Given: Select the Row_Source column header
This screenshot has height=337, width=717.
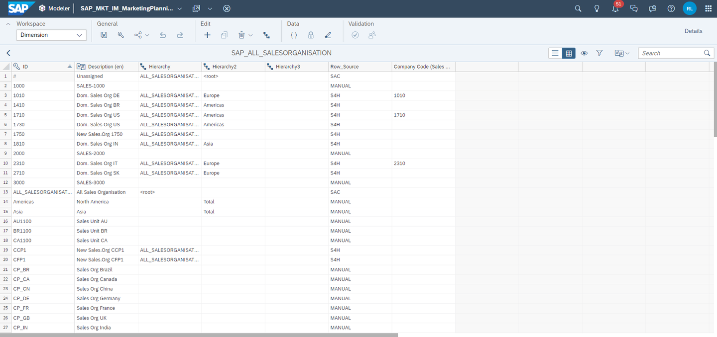Looking at the screenshot, I should click(x=360, y=67).
